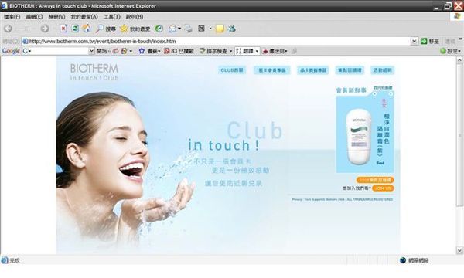Click the Print printer icon

(189, 29)
